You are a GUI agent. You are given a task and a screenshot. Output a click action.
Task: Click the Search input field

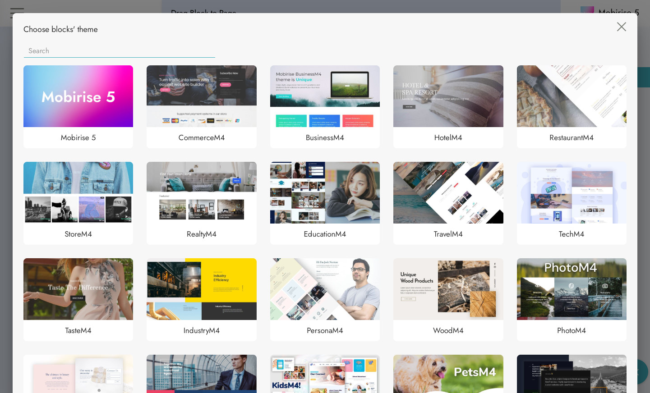coord(119,51)
